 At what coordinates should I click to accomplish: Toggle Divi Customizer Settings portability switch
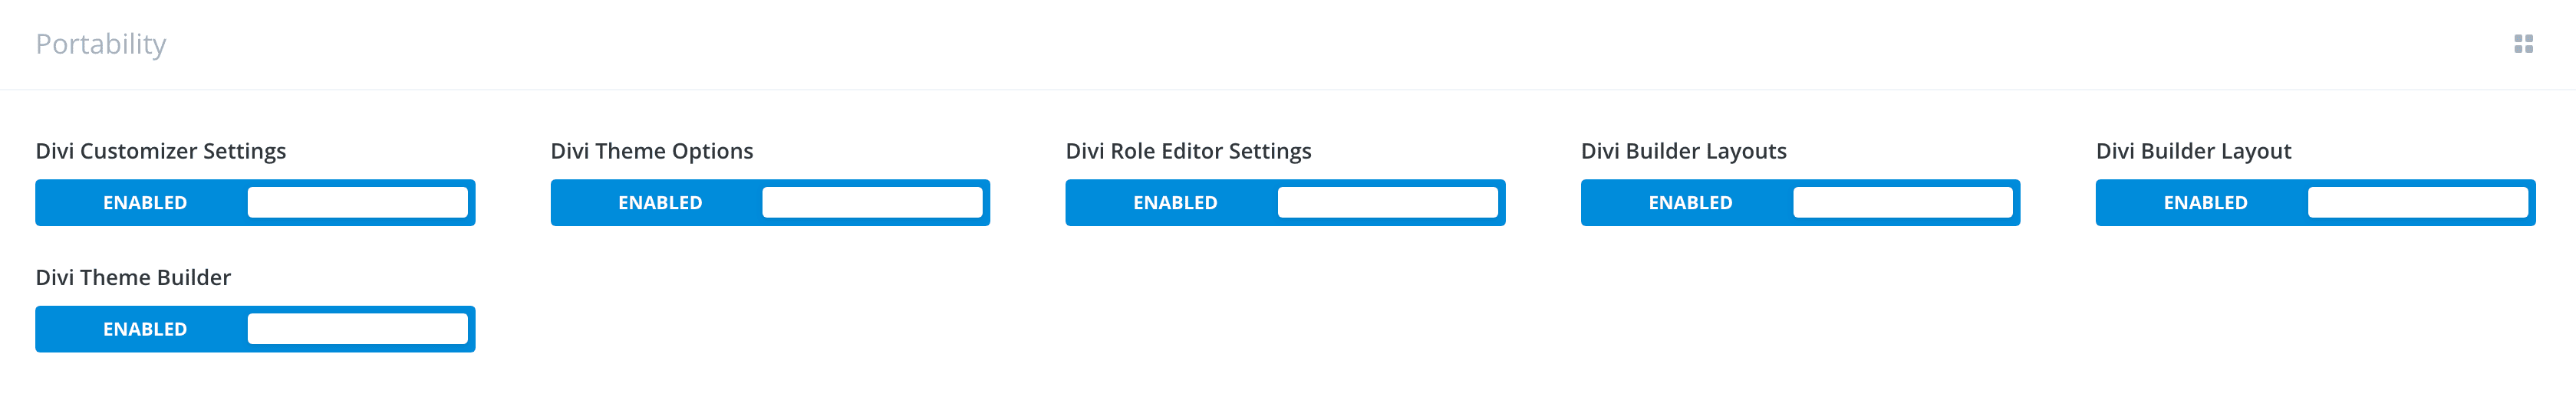(255, 203)
